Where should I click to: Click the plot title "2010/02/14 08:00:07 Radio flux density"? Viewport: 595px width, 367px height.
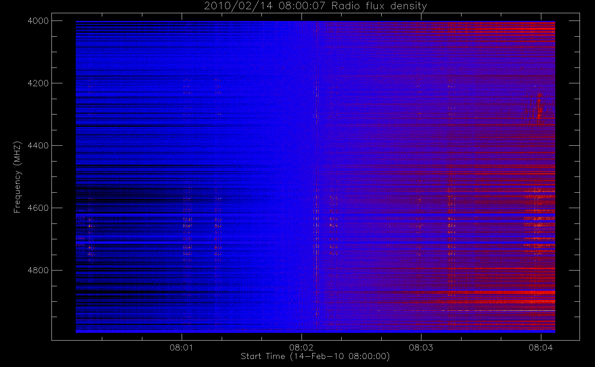pyautogui.click(x=315, y=6)
